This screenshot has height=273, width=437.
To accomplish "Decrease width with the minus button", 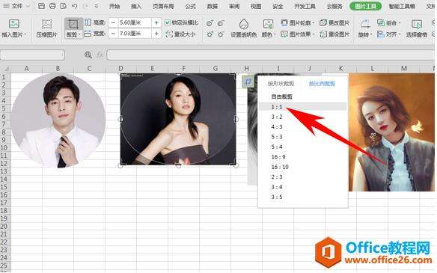I will point(113,34).
